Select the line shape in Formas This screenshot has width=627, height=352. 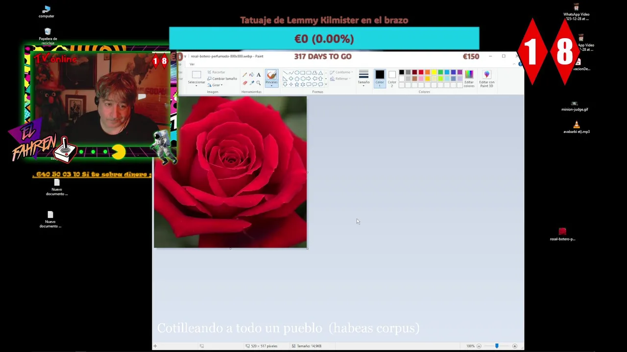(285, 72)
